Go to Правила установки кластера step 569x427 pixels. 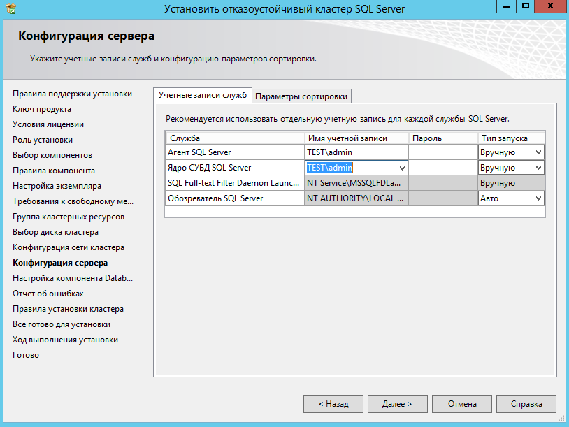68,309
